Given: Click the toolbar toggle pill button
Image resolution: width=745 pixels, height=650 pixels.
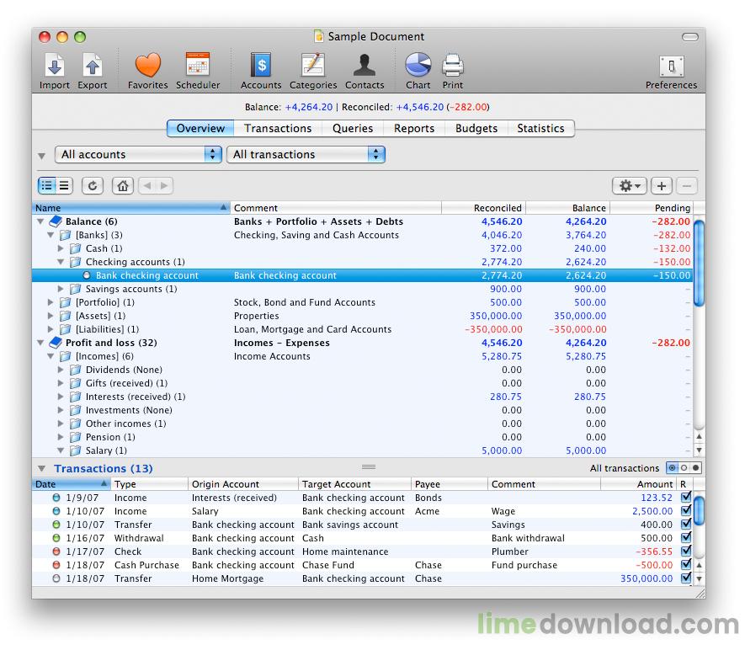Looking at the screenshot, I should (x=690, y=36).
